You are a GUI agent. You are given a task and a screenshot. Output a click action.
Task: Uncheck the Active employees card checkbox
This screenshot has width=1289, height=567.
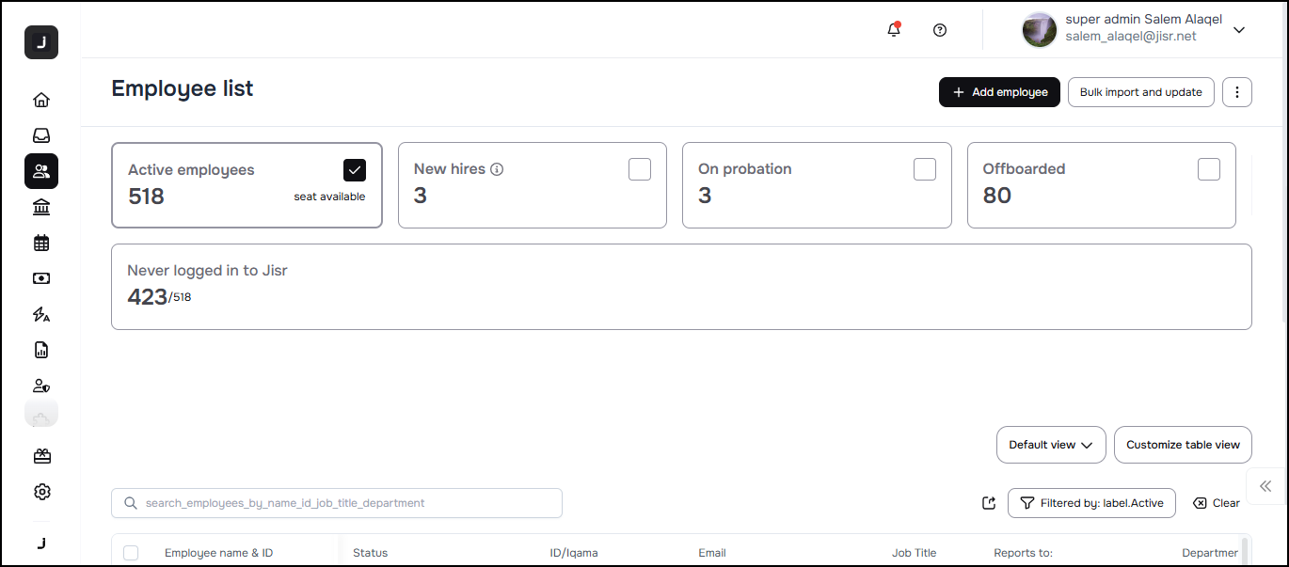(x=355, y=169)
